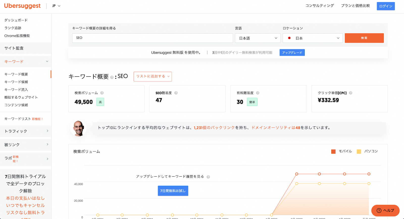The height and width of the screenshot is (219, 404).
Task: Click the Japan flag icon in location
Action: point(289,38)
